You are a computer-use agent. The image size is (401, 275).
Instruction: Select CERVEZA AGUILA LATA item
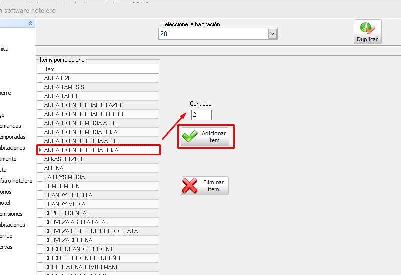(x=100, y=222)
